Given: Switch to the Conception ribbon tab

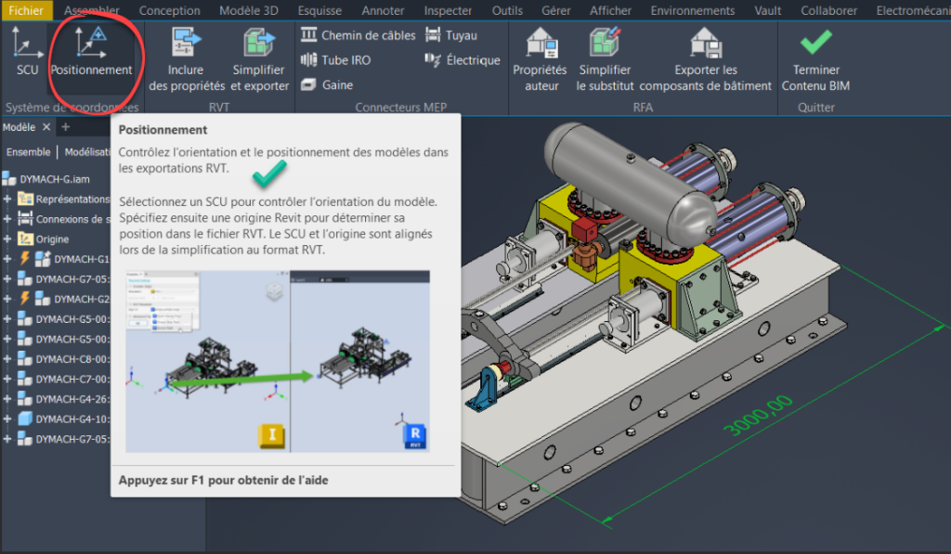Looking at the screenshot, I should coord(169,10).
